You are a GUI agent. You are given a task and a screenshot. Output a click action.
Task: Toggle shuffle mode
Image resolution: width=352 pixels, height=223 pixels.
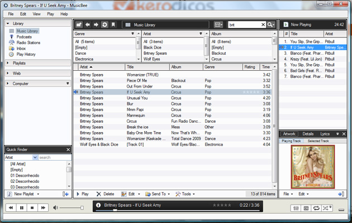pyautogui.click(x=327, y=208)
